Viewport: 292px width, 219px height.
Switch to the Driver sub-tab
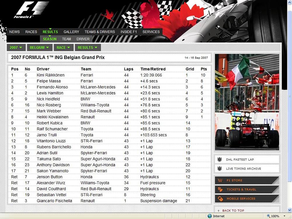coord(83,39)
